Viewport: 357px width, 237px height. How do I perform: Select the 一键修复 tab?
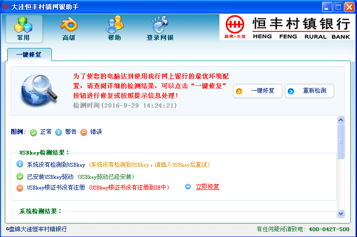[30, 55]
